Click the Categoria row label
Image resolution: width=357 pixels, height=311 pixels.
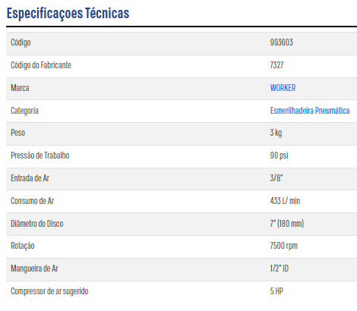24,111
